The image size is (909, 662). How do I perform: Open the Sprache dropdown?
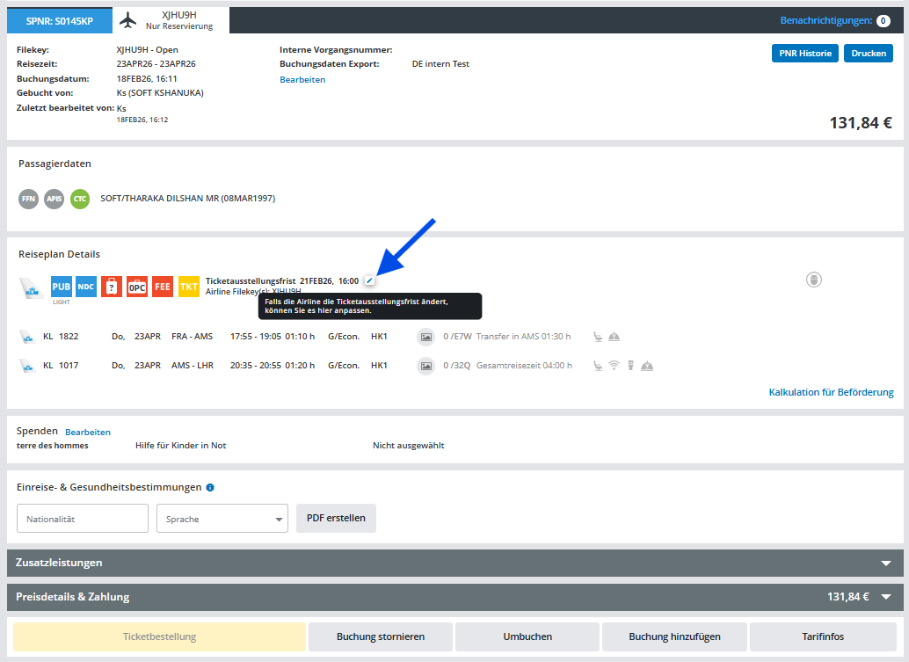tap(222, 519)
